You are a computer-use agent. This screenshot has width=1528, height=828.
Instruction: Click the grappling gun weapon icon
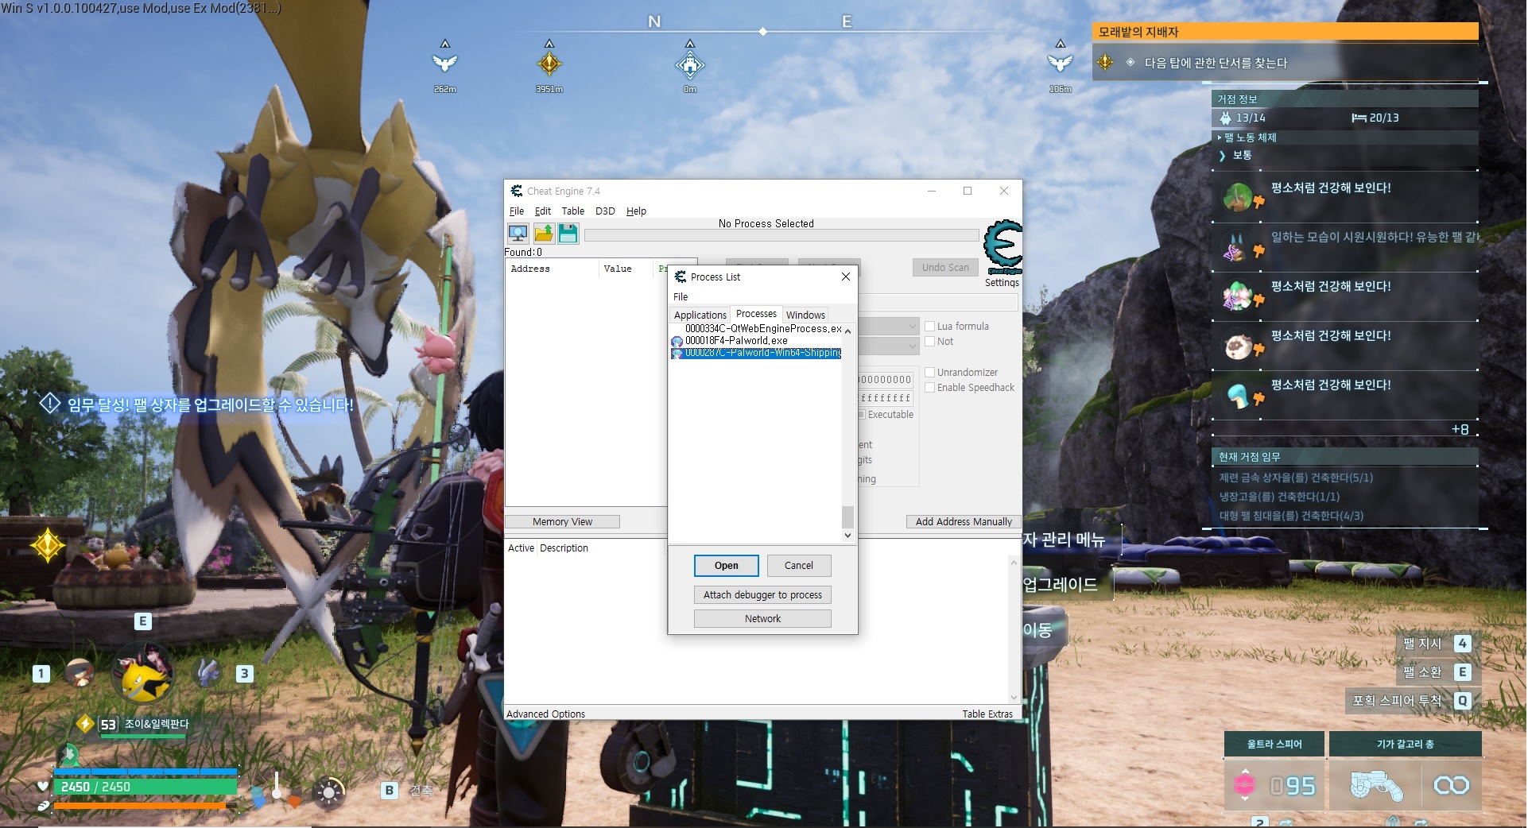pyautogui.click(x=1376, y=785)
